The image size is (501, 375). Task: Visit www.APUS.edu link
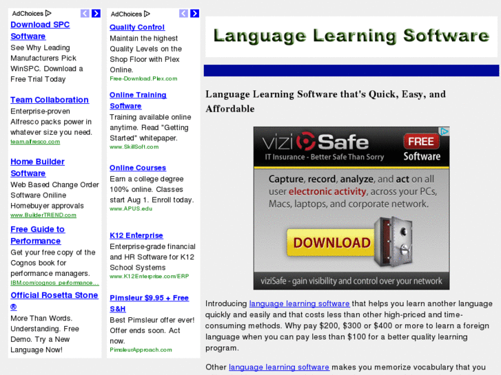[x=131, y=208]
